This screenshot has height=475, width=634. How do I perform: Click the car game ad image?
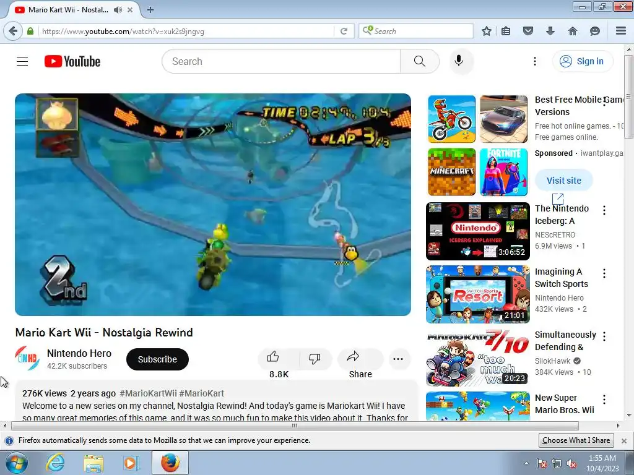[x=504, y=119]
